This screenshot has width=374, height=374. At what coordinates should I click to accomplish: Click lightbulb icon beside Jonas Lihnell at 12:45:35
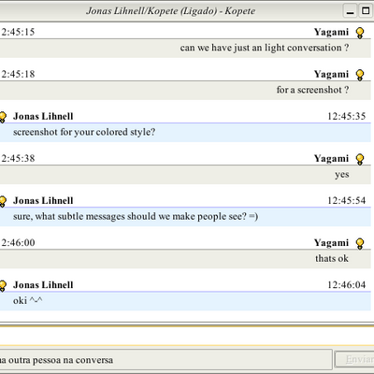[3, 117]
